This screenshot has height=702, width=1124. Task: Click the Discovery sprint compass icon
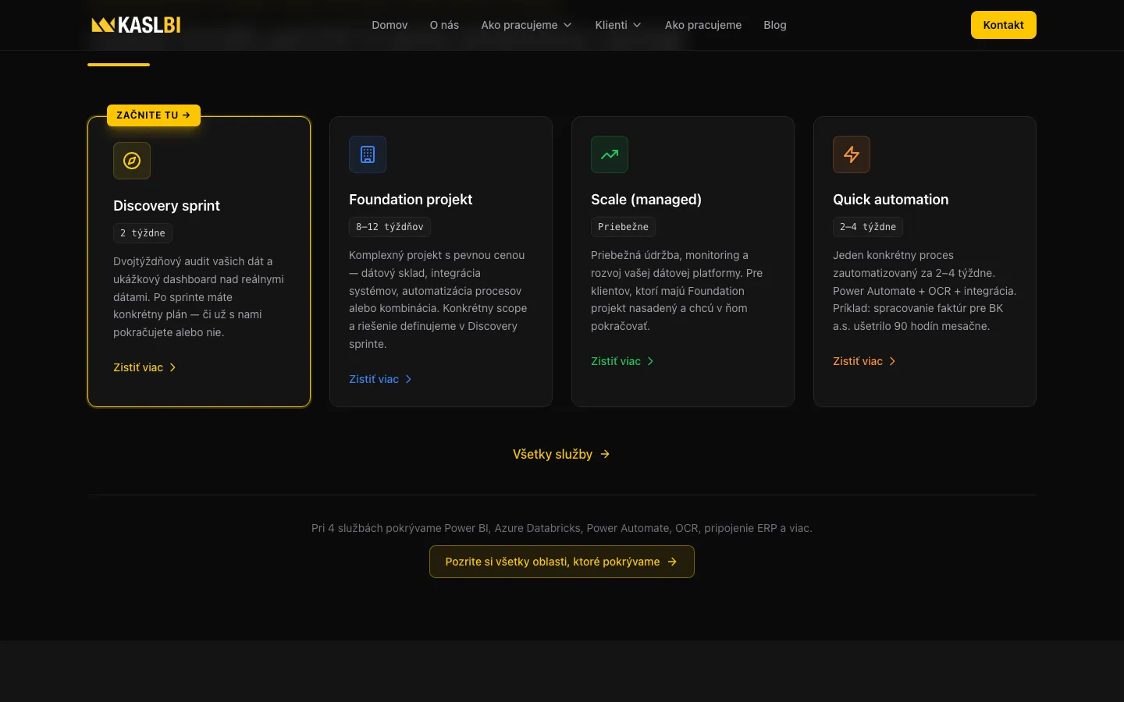(x=132, y=161)
